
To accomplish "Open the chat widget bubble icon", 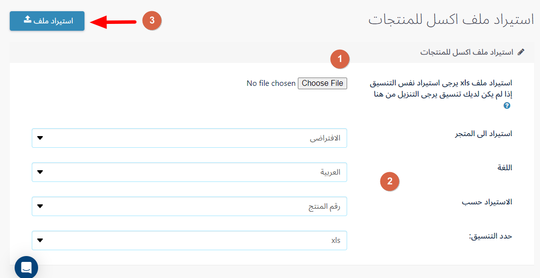I will [x=26, y=268].
